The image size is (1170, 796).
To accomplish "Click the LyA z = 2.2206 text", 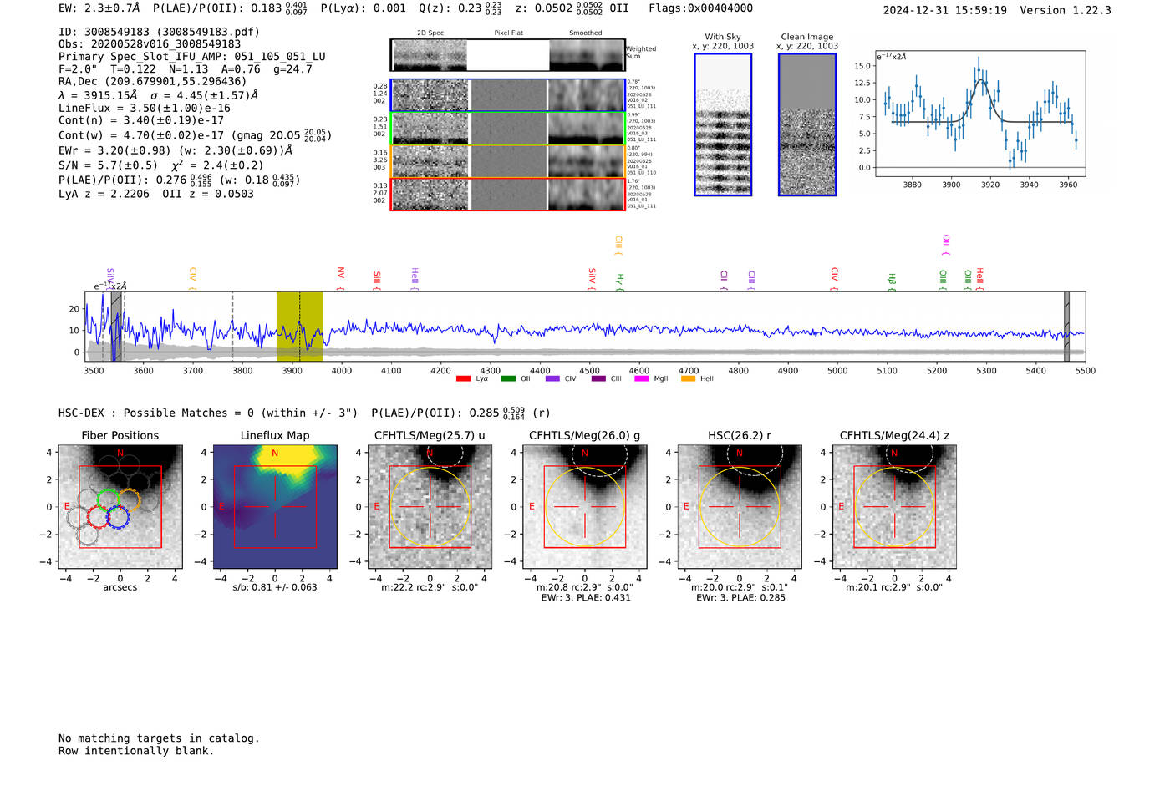I will pyautogui.click(x=104, y=194).
